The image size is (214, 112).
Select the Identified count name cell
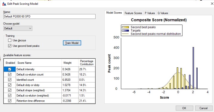point(39,80)
